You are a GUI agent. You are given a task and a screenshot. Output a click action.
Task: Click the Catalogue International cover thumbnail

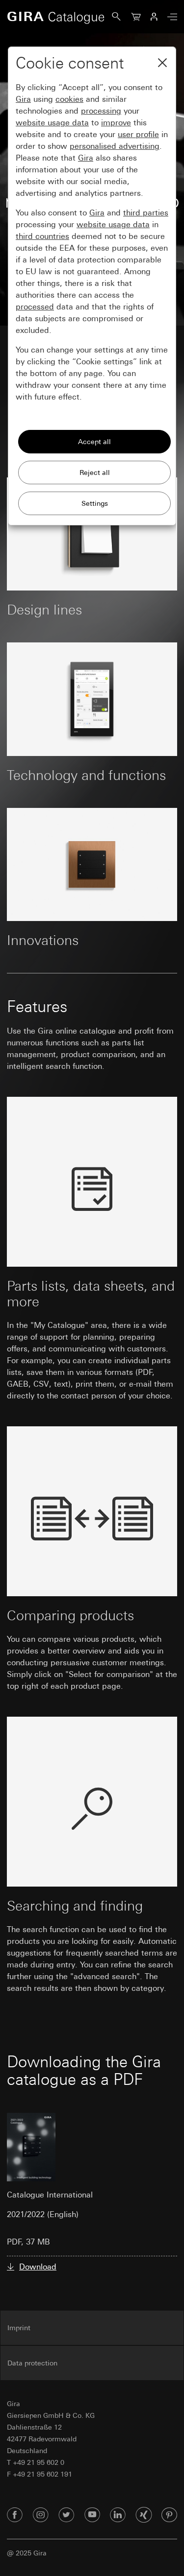tap(31, 2148)
